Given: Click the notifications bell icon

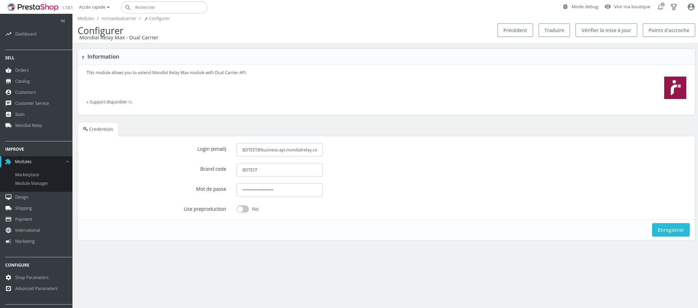Looking at the screenshot, I should [x=660, y=7].
